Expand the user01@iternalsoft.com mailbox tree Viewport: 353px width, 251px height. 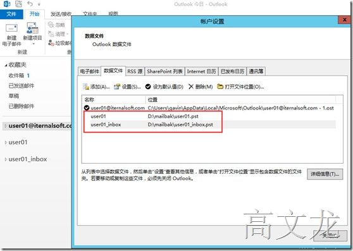tap(6, 126)
